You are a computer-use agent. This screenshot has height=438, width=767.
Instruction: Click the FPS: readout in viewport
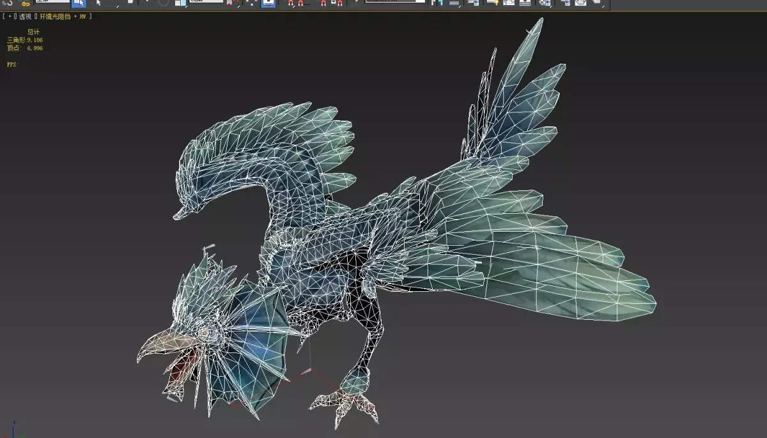[12, 64]
